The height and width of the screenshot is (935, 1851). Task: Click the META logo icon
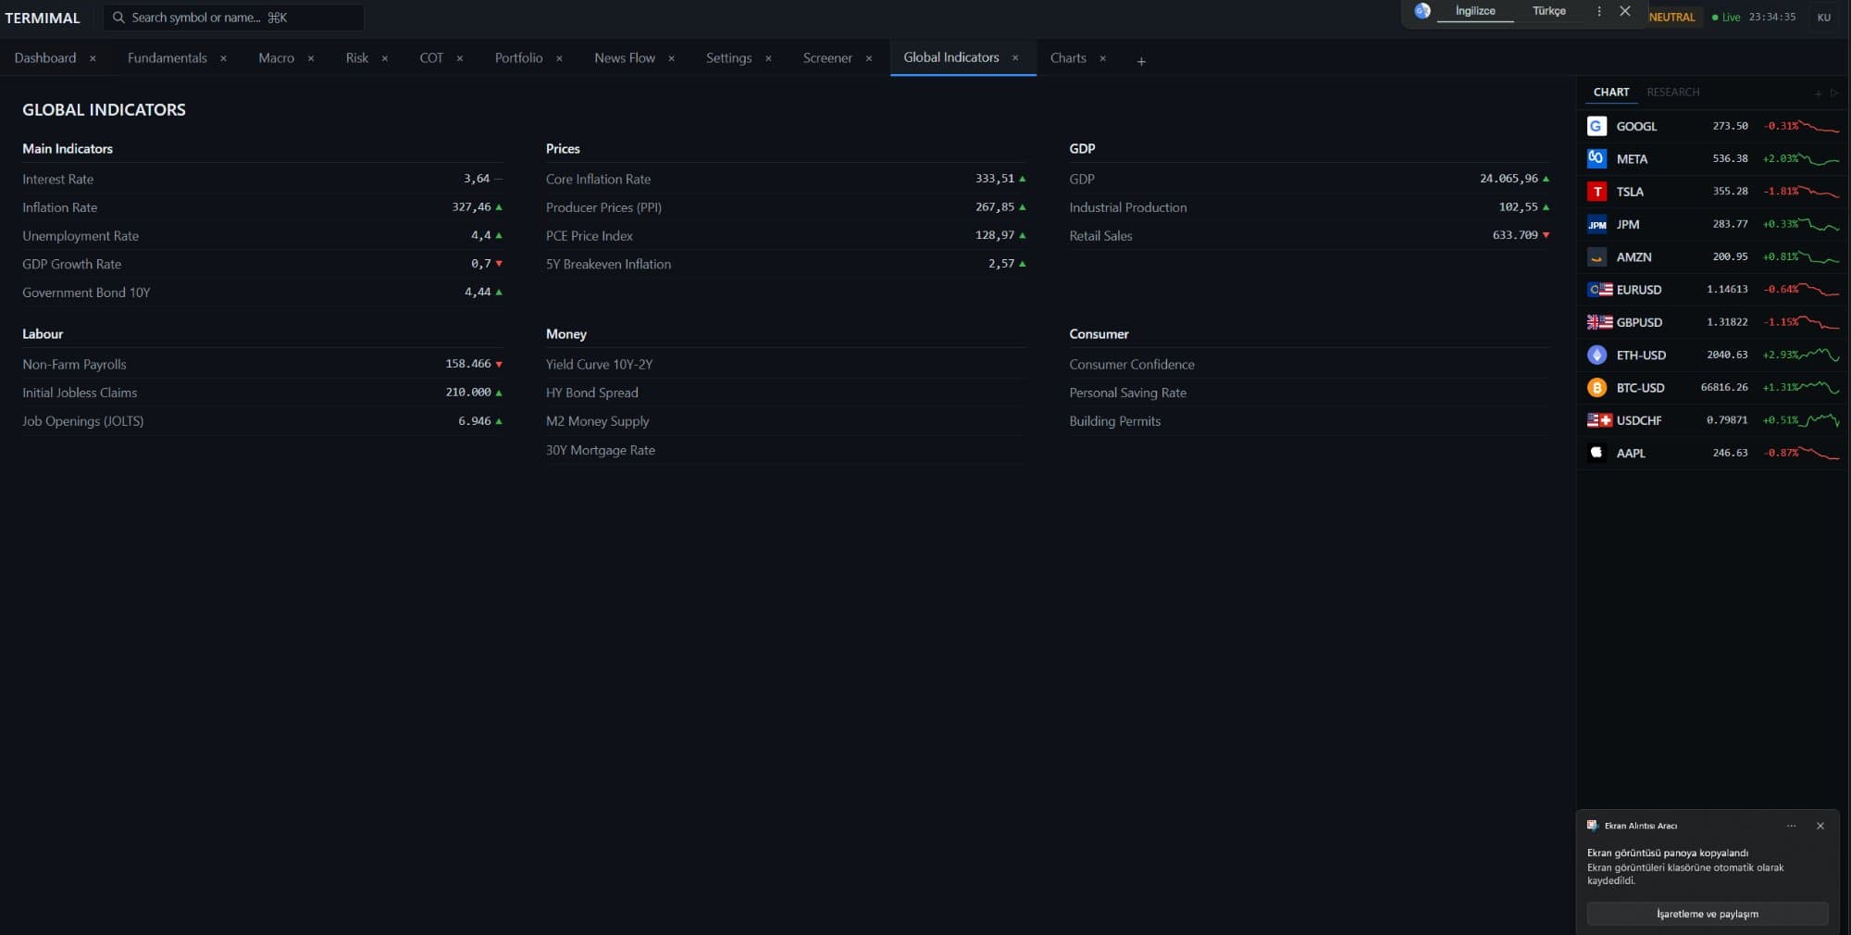1596,158
